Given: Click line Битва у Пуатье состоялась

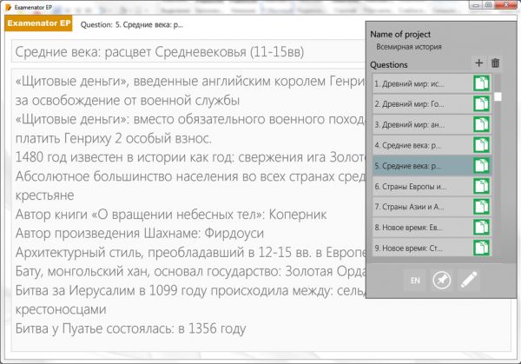Looking at the screenshot, I should 130,328.
